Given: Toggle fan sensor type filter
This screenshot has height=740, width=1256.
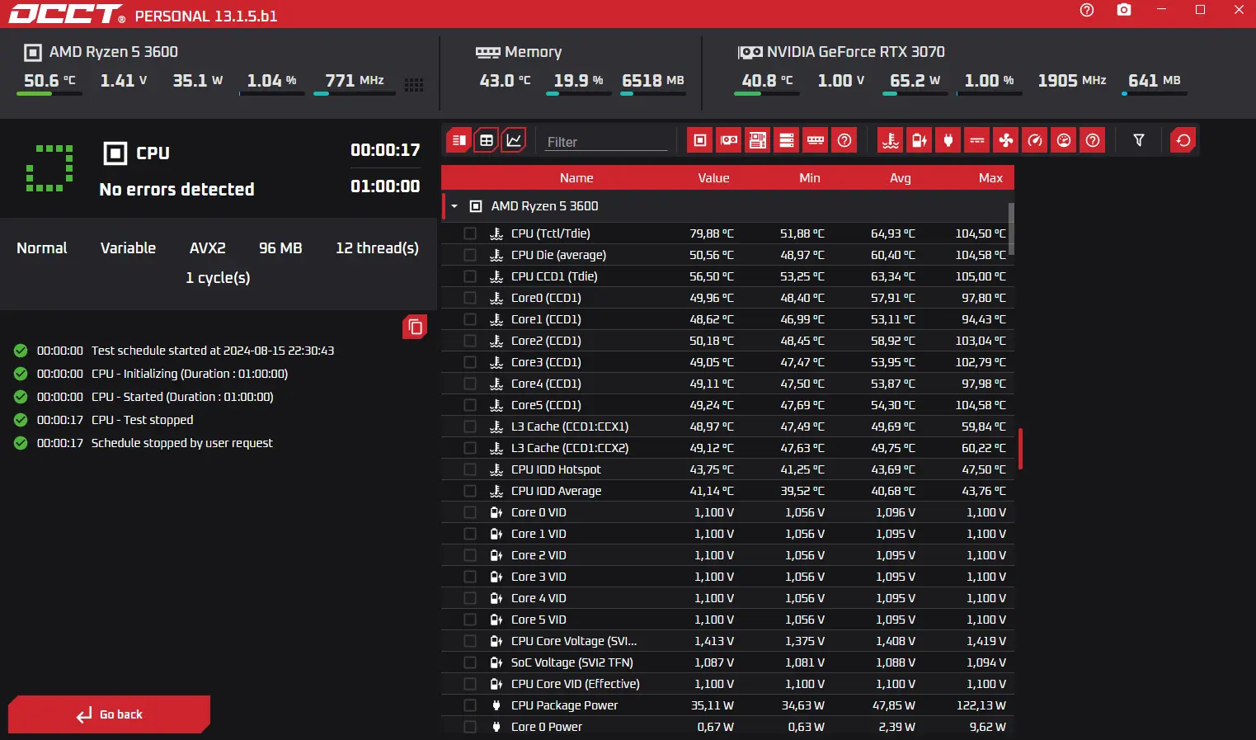Looking at the screenshot, I should [x=1006, y=140].
